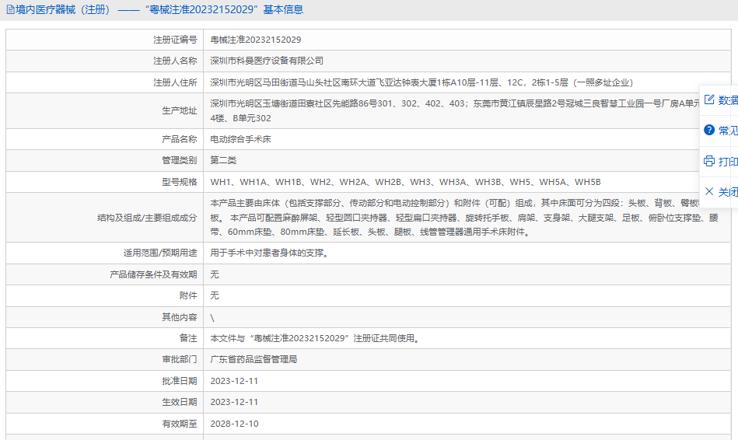Viewport: 738px width, 440px height.
Task: Click the X close icon in side panel
Action: (x=708, y=191)
